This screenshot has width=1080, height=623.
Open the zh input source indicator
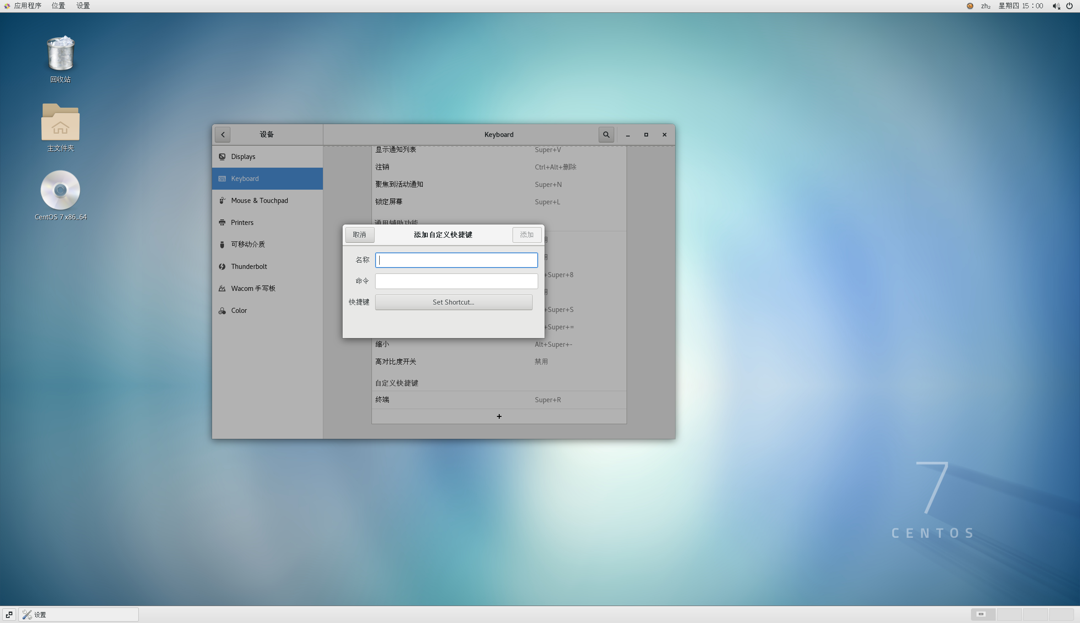[985, 6]
